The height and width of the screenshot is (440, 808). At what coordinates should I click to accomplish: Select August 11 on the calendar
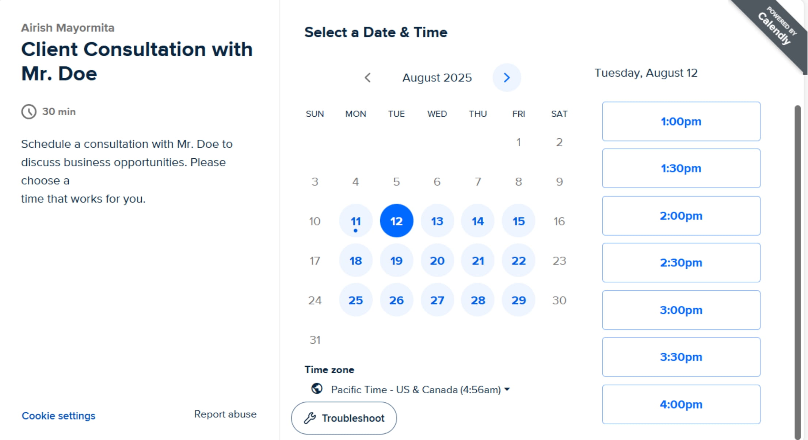[355, 221]
